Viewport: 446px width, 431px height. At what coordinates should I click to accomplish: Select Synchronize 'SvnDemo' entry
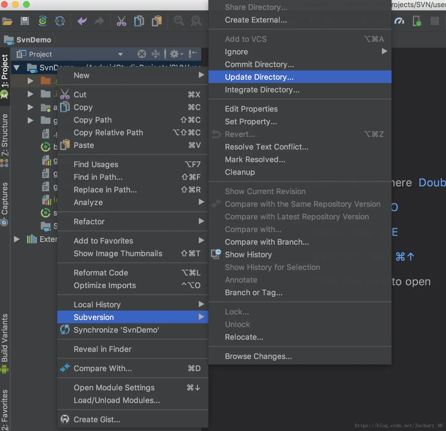[x=133, y=330]
